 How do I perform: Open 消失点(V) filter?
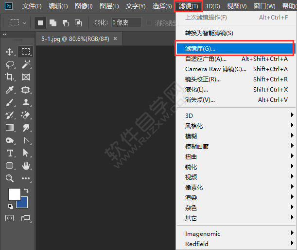pyautogui.click(x=236, y=99)
